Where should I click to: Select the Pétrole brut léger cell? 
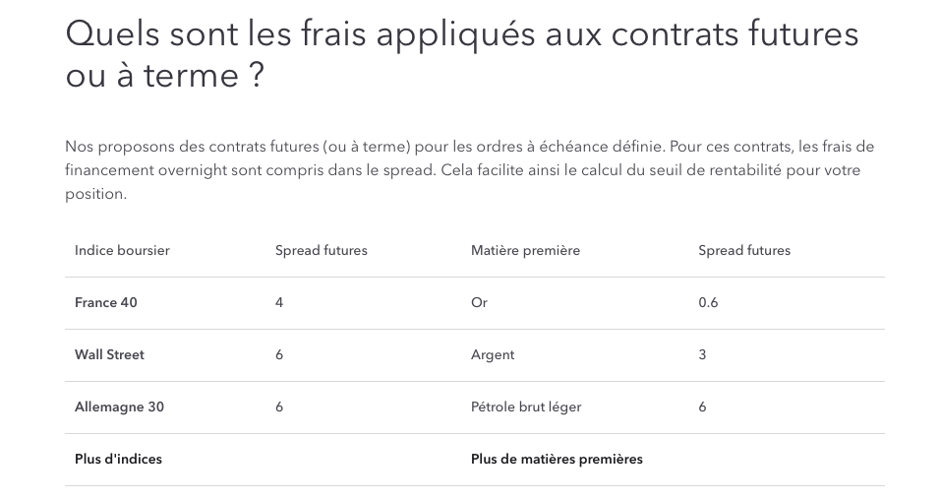point(526,407)
